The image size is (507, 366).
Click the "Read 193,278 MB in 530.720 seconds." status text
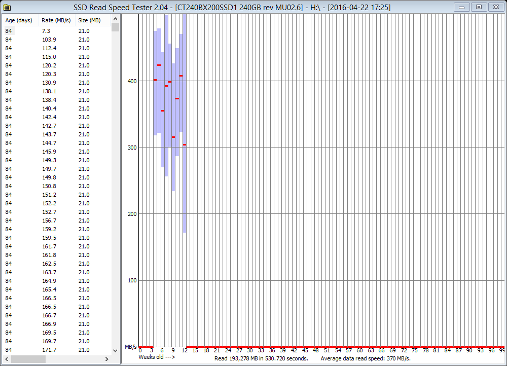point(261,358)
